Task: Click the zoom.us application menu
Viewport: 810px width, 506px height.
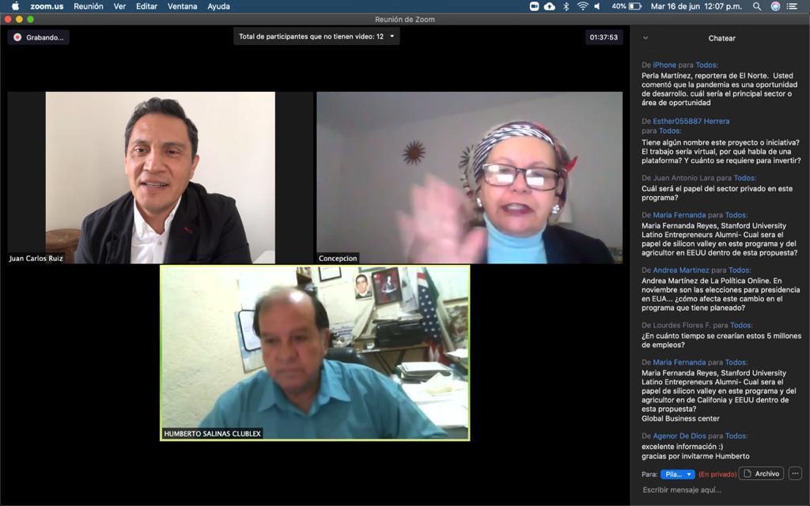Action: pyautogui.click(x=47, y=6)
